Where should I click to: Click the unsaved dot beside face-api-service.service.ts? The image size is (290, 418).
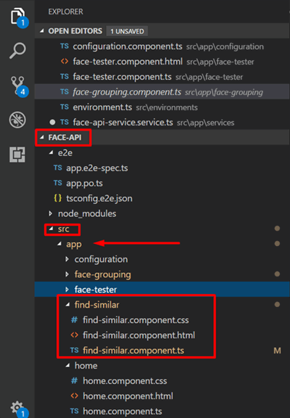click(x=52, y=122)
